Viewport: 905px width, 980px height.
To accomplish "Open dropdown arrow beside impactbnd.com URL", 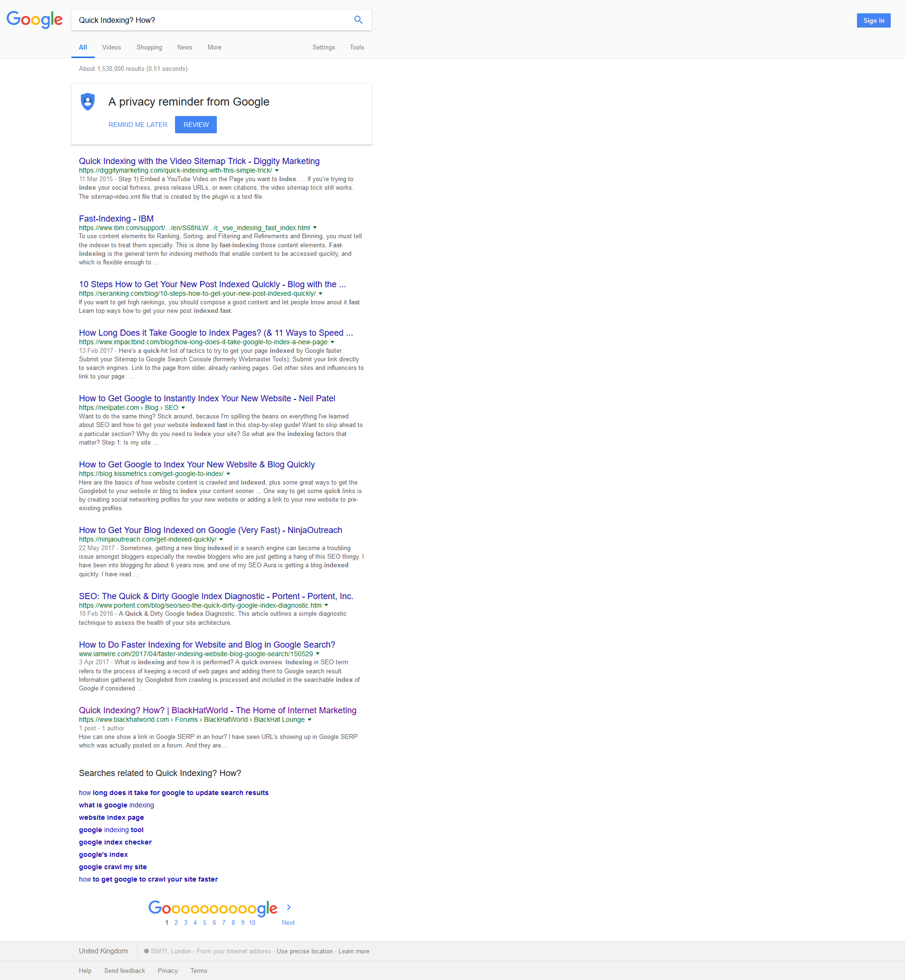I will coord(332,342).
